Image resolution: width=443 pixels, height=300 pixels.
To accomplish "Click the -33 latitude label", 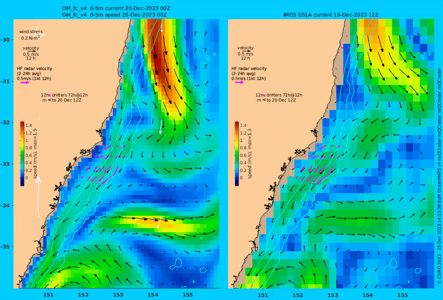I will [x=5, y=164].
